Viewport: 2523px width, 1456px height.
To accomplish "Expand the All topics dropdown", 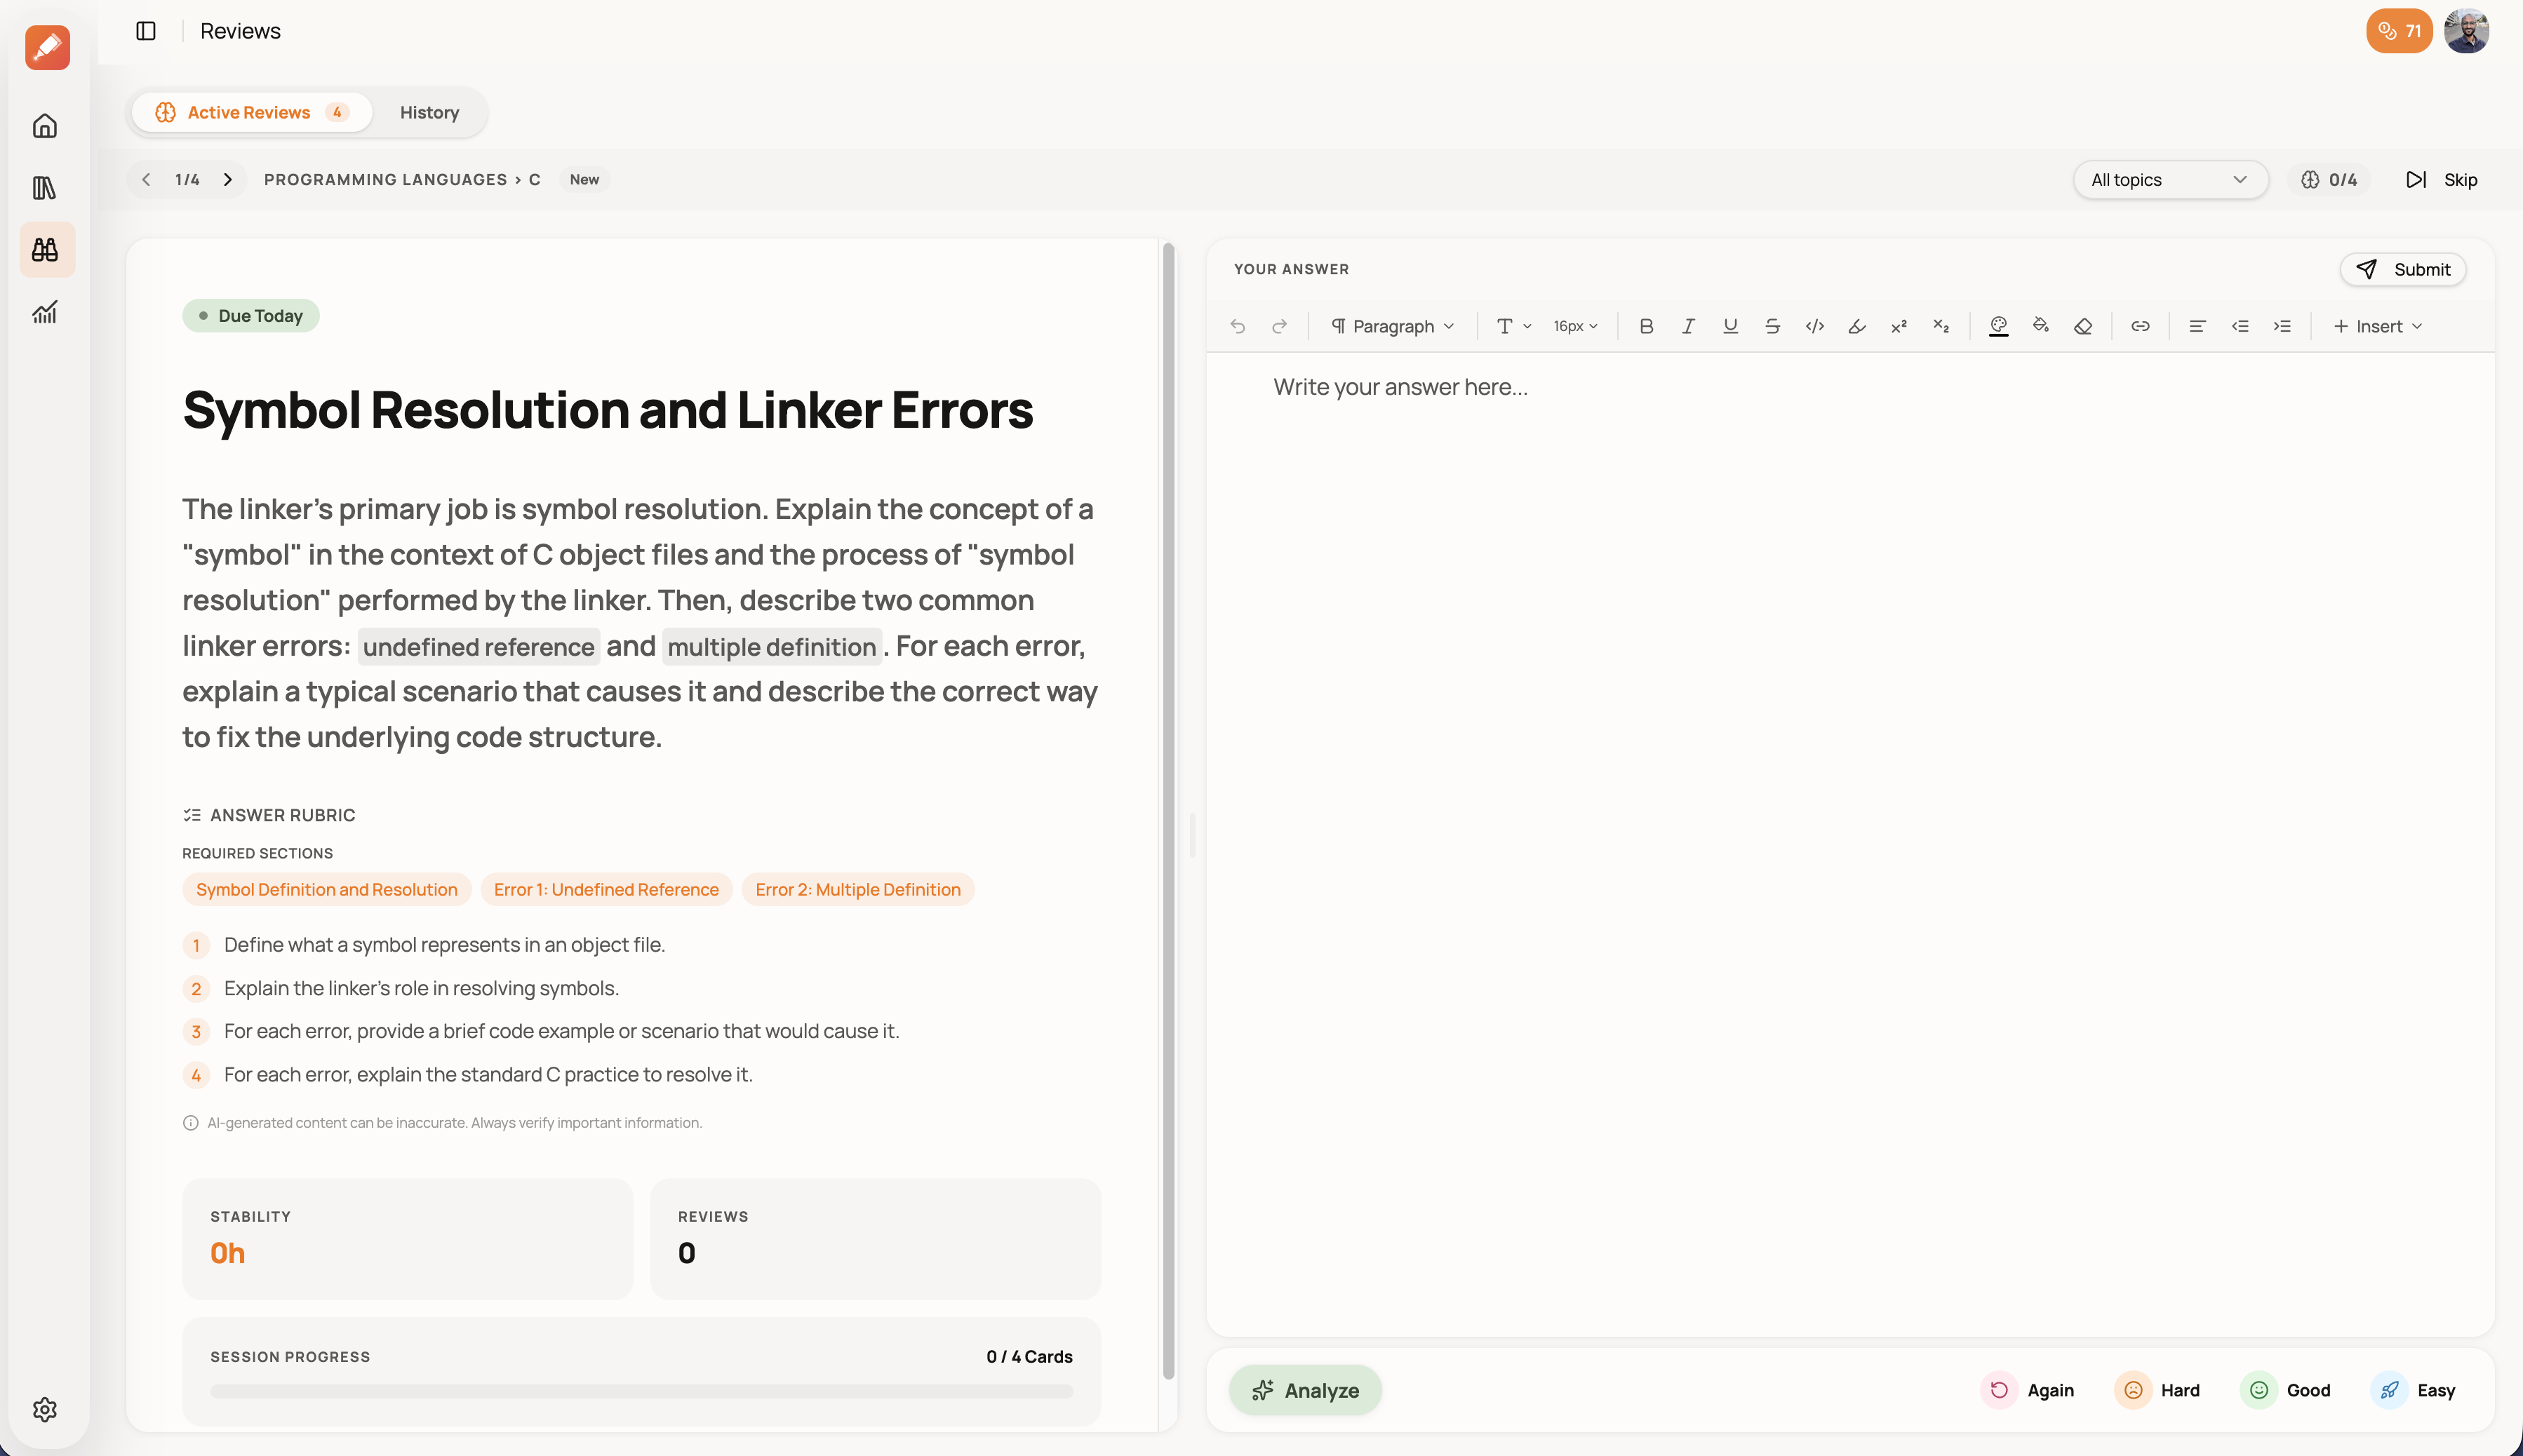I will click(x=2169, y=180).
